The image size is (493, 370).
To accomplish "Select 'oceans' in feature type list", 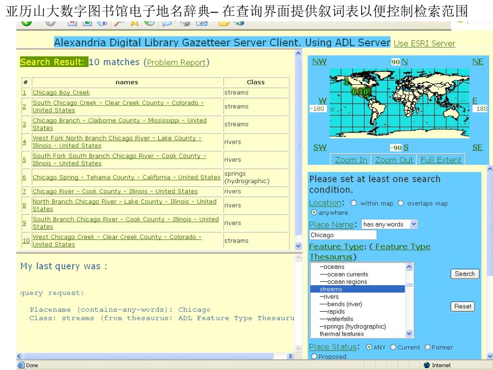I will click(x=332, y=267).
